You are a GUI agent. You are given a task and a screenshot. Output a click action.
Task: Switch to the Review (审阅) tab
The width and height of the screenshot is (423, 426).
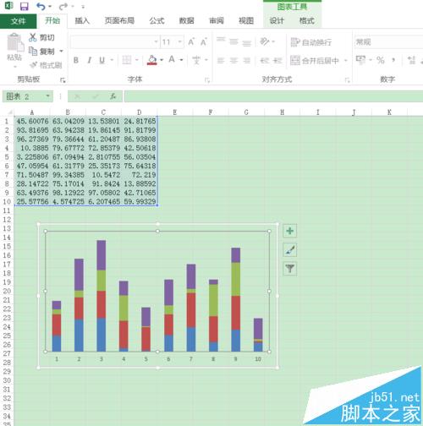(217, 20)
